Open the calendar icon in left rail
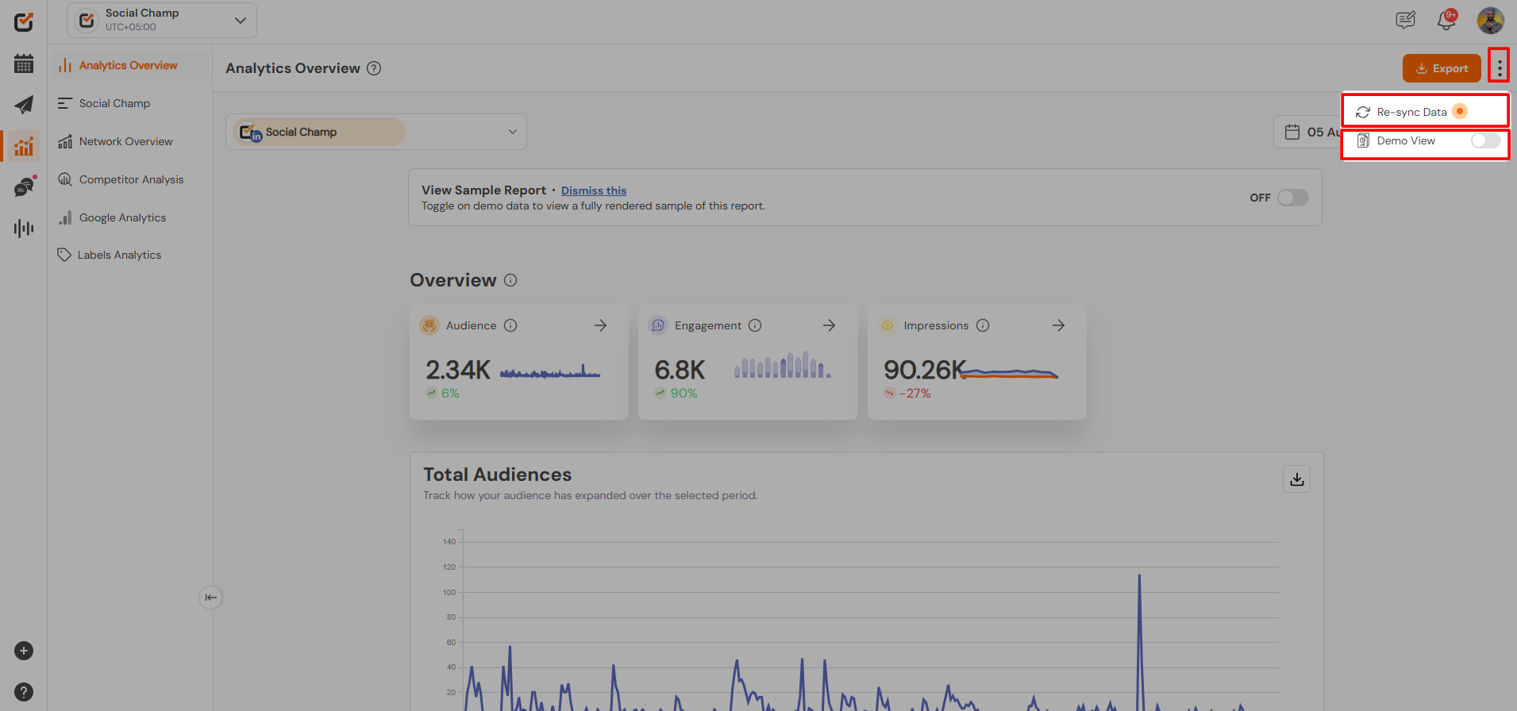The width and height of the screenshot is (1517, 711). pyautogui.click(x=24, y=63)
